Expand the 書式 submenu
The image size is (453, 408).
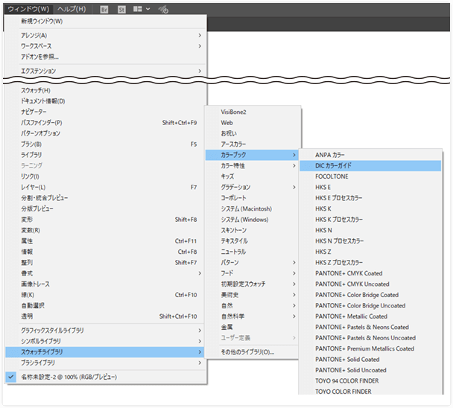tap(106, 273)
